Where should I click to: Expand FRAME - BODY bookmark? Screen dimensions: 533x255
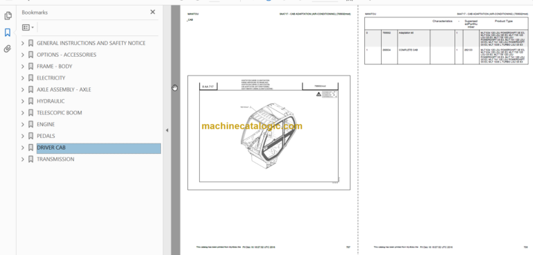23,67
